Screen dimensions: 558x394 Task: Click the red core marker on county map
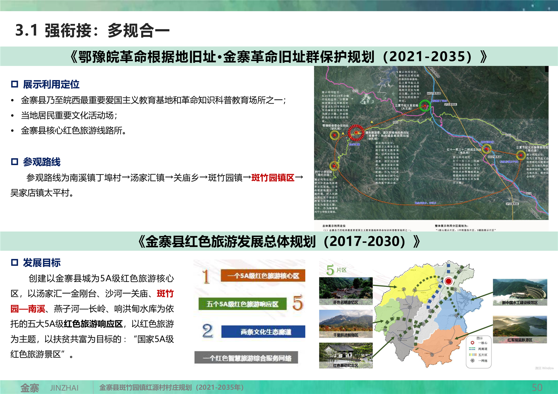point(448,281)
